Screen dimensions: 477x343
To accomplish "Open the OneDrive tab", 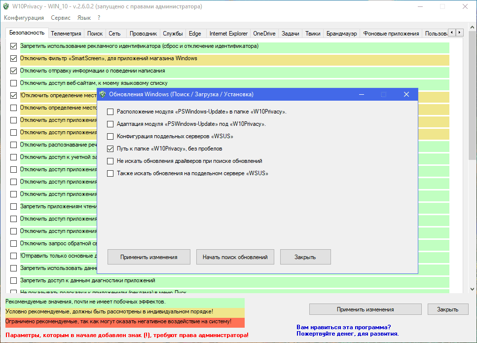I will [x=264, y=34].
